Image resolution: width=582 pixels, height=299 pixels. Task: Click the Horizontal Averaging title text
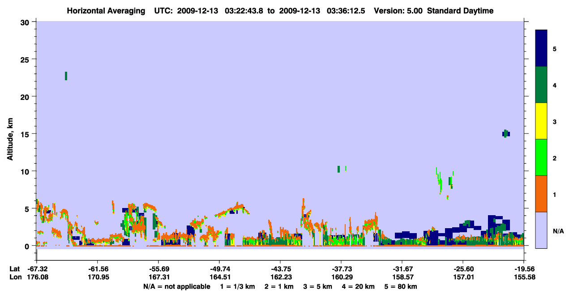[106, 11]
